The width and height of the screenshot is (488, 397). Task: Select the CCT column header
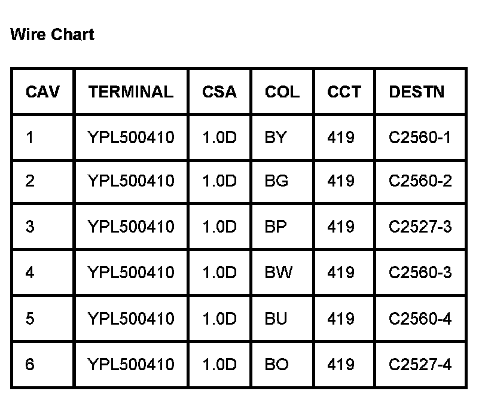[344, 92]
